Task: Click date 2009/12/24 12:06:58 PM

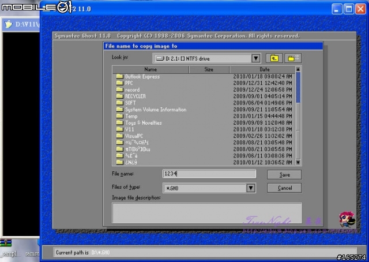Action: coord(262,89)
